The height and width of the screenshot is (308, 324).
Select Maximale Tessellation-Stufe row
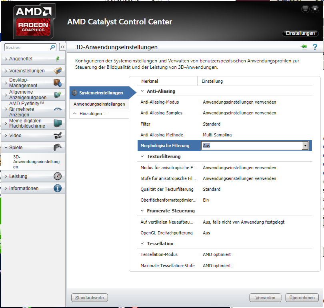tap(225, 266)
